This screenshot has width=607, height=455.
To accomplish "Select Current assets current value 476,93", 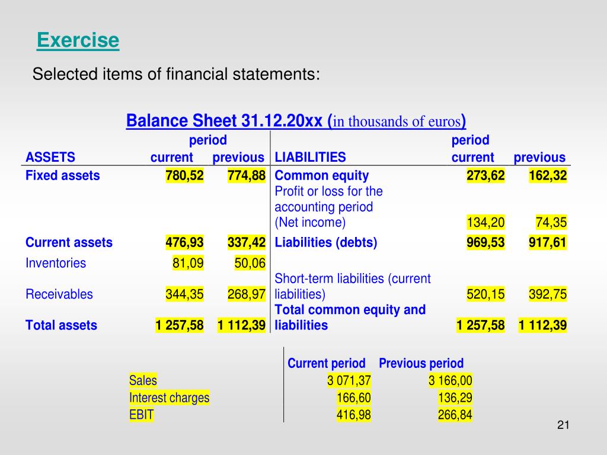I will point(184,242).
